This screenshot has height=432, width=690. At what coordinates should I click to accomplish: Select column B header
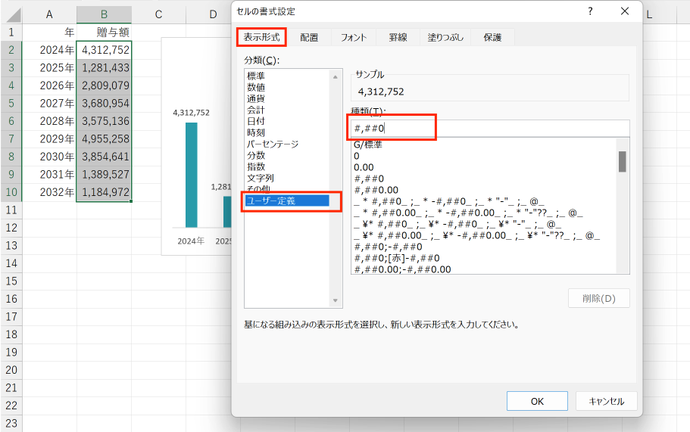104,15
